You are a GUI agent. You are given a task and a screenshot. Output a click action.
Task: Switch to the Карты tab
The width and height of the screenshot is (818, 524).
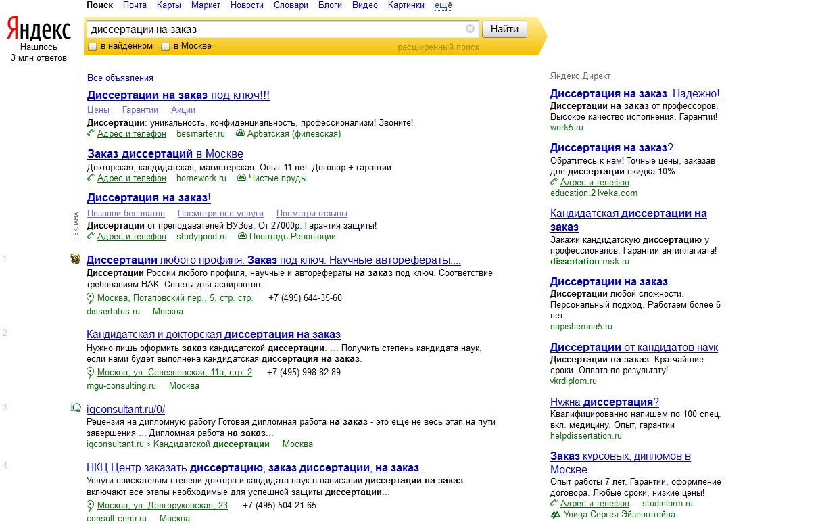point(169,5)
